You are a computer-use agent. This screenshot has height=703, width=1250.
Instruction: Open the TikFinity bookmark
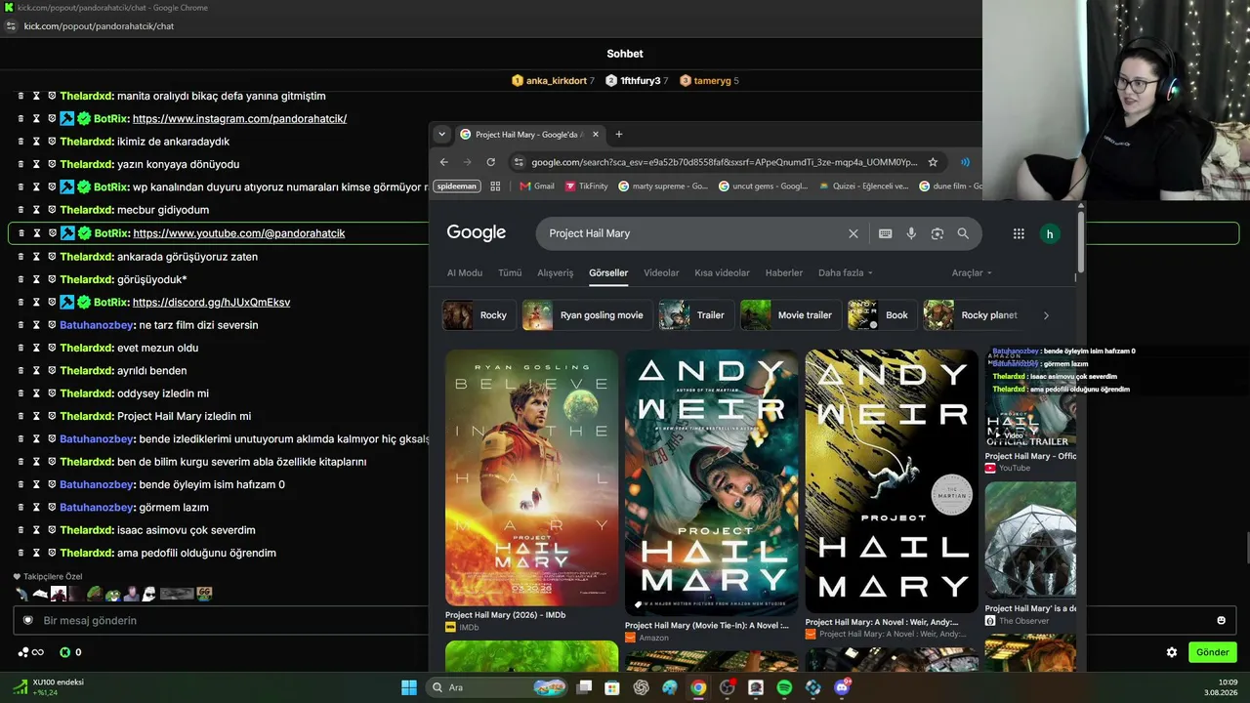[x=586, y=186]
